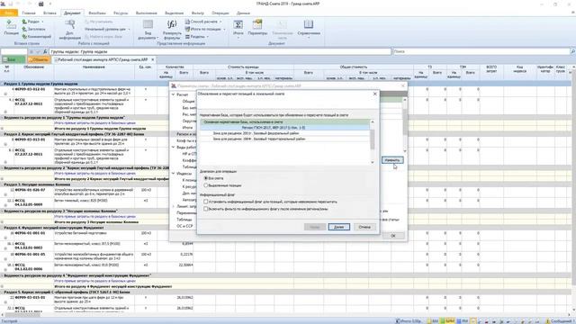Open the Итоги dropdown arrow in ribbon
This screenshot has height=324, width=576.
[x=238, y=38]
